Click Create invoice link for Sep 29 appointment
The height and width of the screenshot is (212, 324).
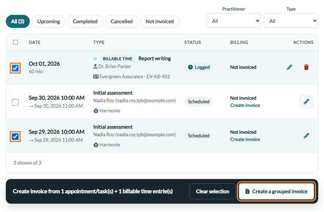click(x=245, y=139)
